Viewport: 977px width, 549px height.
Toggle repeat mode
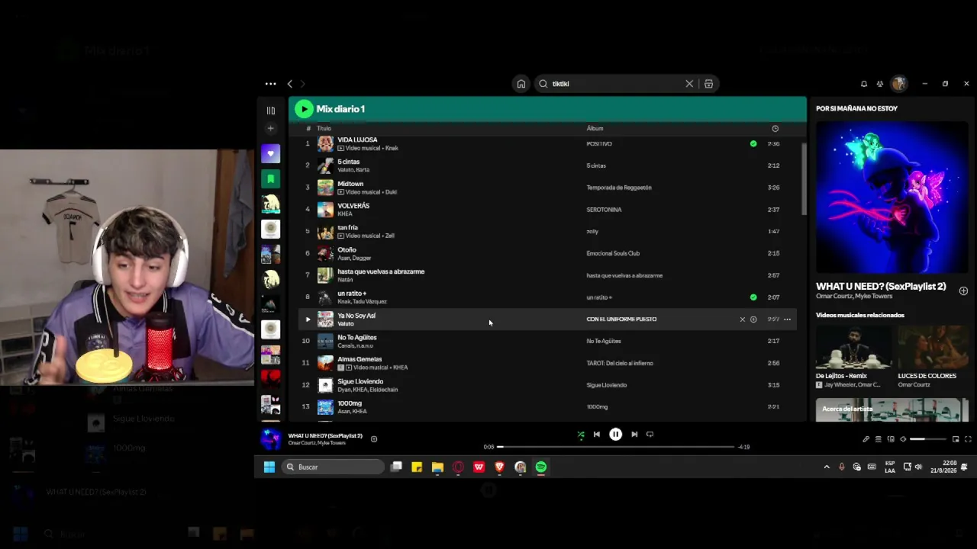pyautogui.click(x=650, y=435)
